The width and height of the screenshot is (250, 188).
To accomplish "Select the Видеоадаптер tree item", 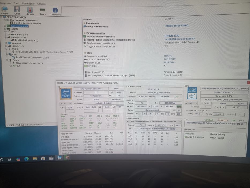I will pyautogui.click(x=18, y=37).
